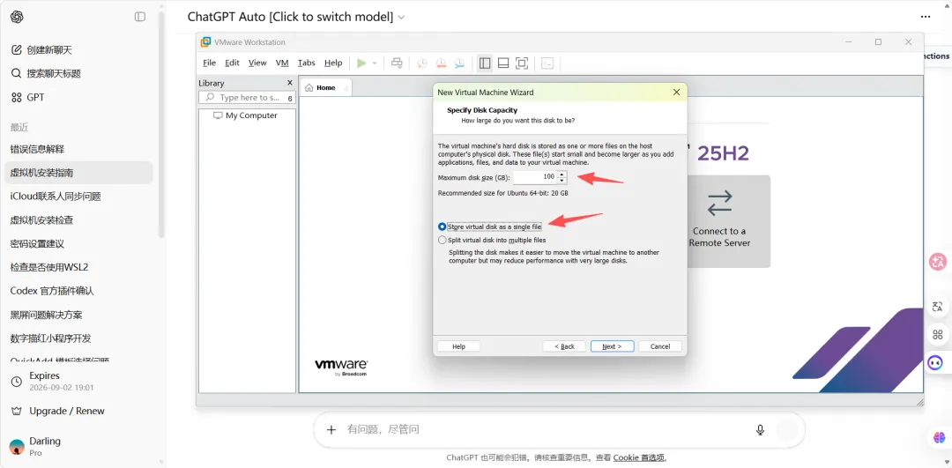Viewport: 952px width, 468px height.
Task: Click the Maximum disk size input field
Action: [535, 176]
